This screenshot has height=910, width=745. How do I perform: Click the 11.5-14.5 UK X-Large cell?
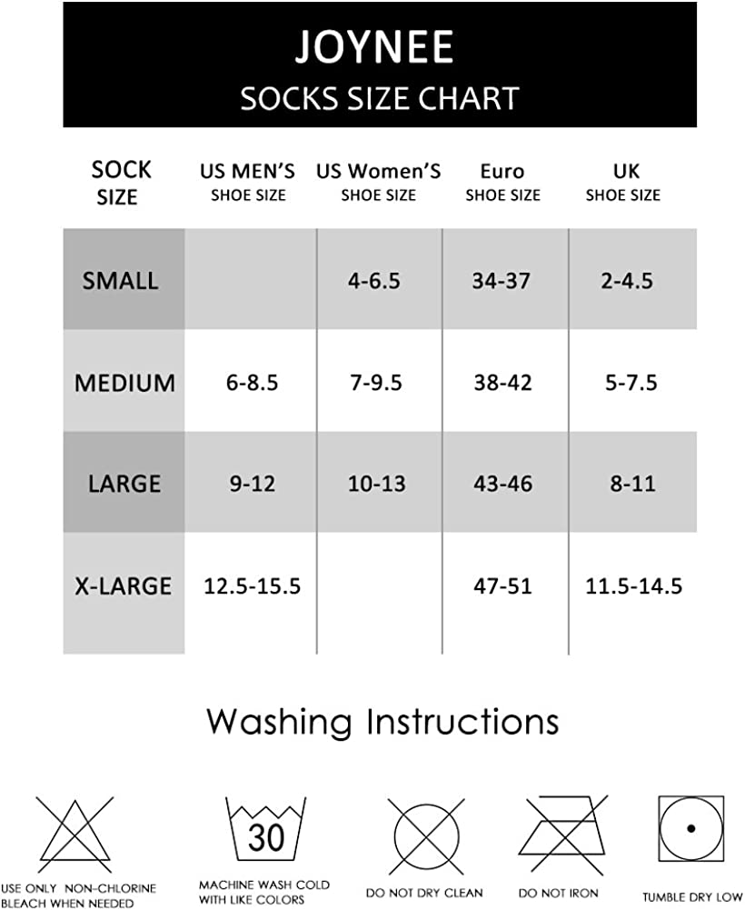click(x=633, y=585)
